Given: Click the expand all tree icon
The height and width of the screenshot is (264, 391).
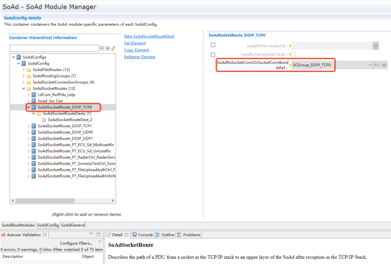Looking at the screenshot, I should (x=108, y=48).
